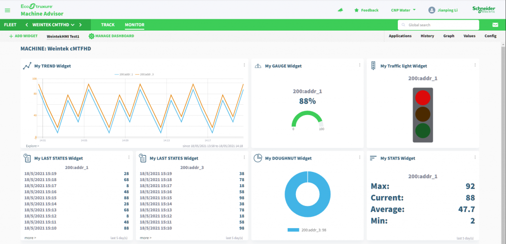Click the Traffic light widget icon
Image resolution: width=506 pixels, height=244 pixels.
click(374, 66)
